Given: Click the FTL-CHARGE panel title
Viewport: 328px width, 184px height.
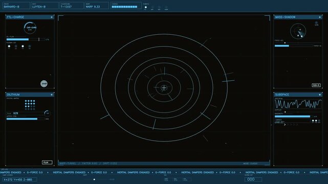Looking at the screenshot, I should 15,17.
